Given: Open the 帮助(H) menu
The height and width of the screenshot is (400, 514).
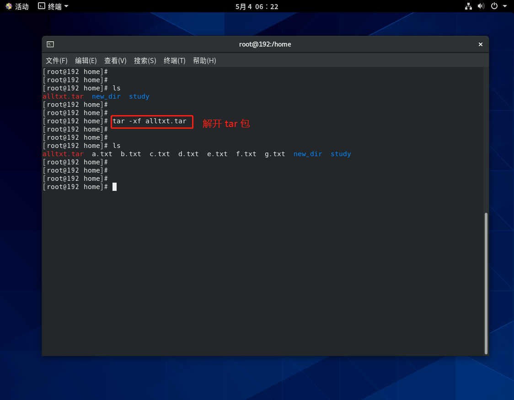Looking at the screenshot, I should tap(204, 61).
